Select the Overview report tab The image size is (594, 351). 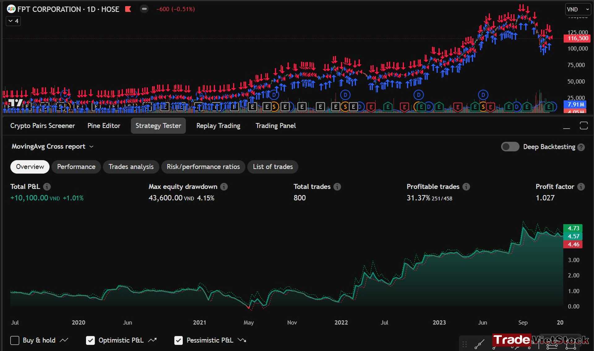click(30, 167)
